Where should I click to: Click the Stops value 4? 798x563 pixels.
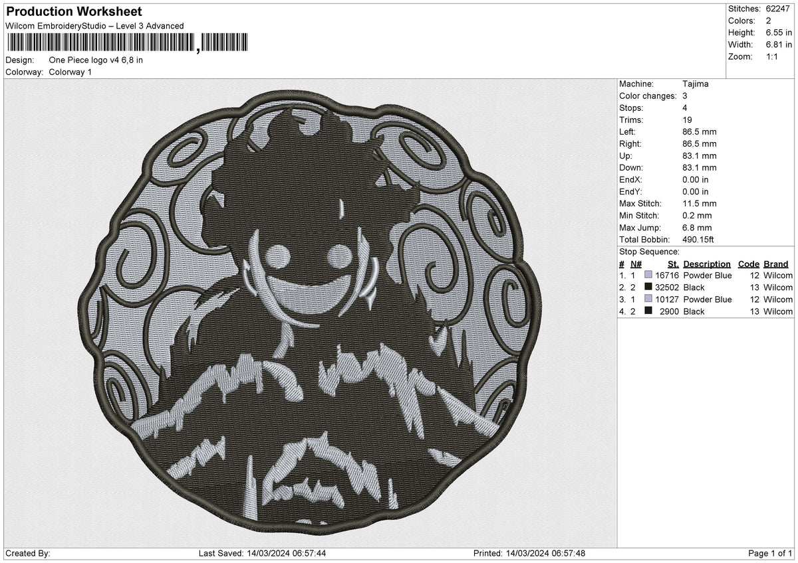pyautogui.click(x=685, y=108)
